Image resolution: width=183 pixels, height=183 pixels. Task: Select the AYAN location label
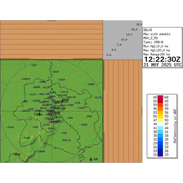click(x=46, y=125)
